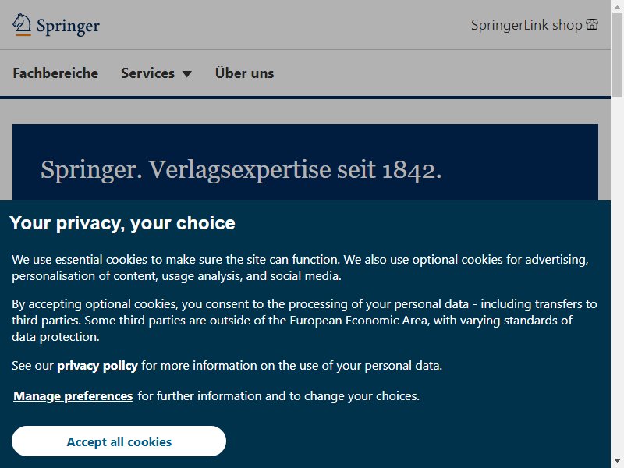624x468 pixels.
Task: Expand the Services dropdown arrow
Action: 186,74
